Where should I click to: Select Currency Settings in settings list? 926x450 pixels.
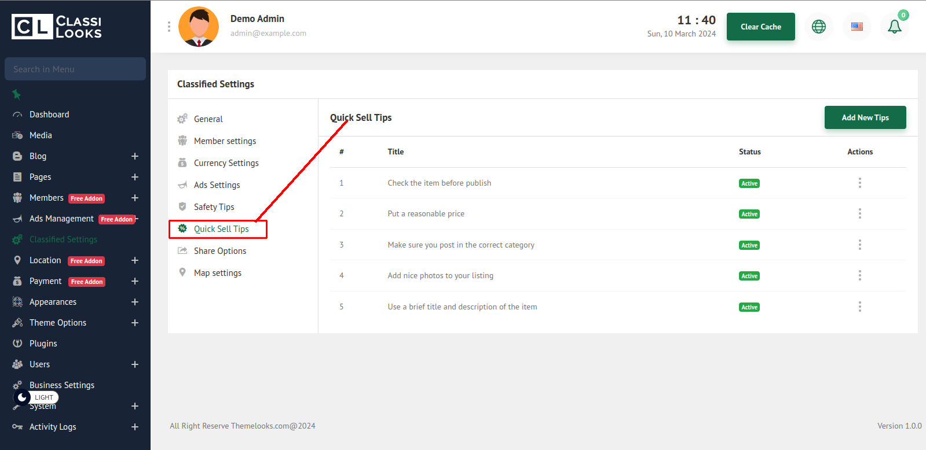226,163
